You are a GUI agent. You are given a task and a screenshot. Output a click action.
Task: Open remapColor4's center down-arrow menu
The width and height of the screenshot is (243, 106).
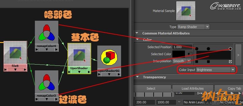(47, 50)
